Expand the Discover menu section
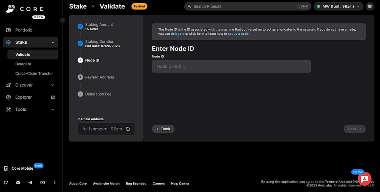The width and height of the screenshot is (380, 192). [x=53, y=85]
